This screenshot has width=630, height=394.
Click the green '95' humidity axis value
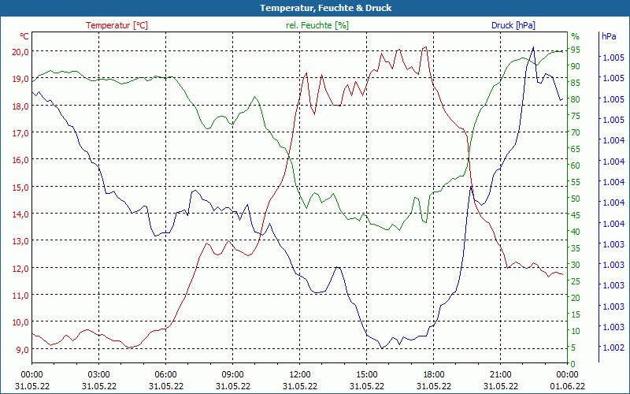pyautogui.click(x=576, y=50)
